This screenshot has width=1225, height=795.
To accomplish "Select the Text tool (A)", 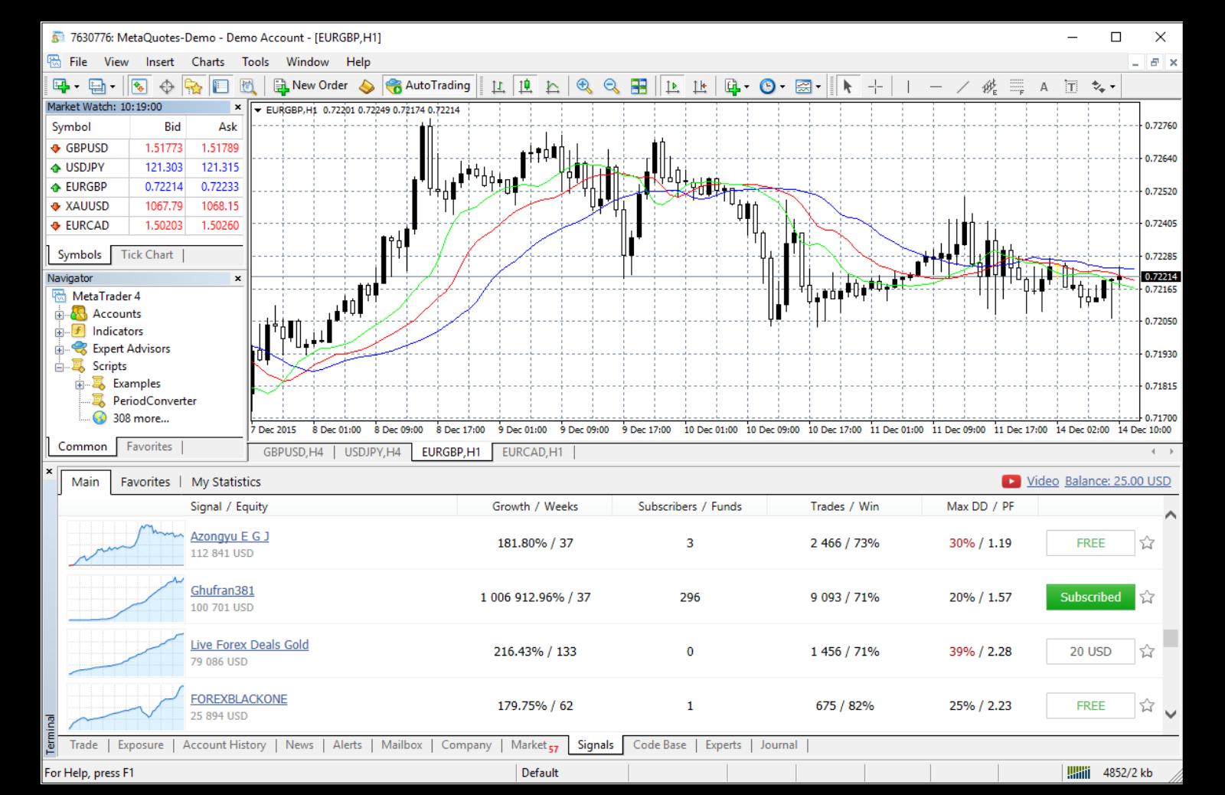I will pos(1044,87).
